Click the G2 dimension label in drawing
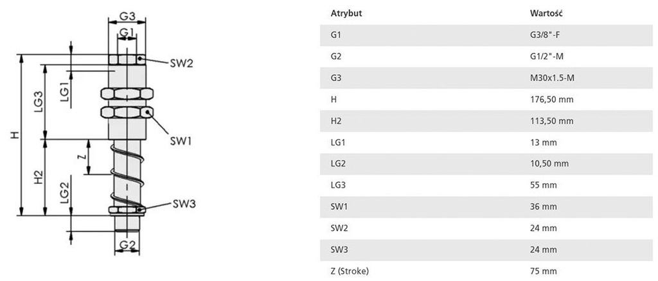The width and height of the screenshot is (658, 281). pos(126,244)
